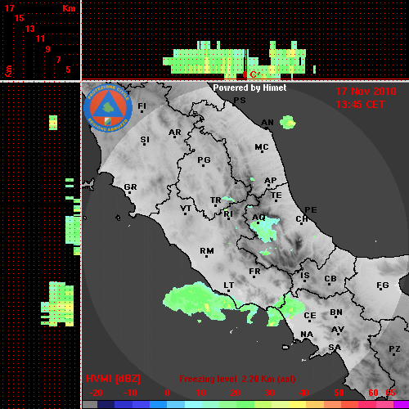409x409 pixels.
Task: Click the 17 km altitude label
Action: 9,8
